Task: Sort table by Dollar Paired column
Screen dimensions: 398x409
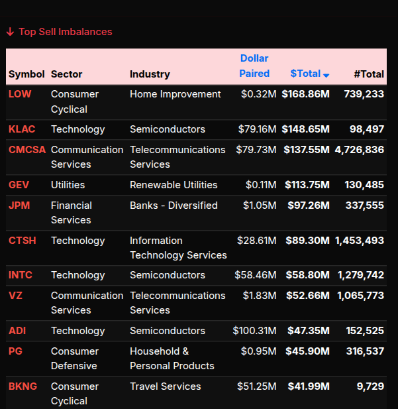Action: [254, 66]
